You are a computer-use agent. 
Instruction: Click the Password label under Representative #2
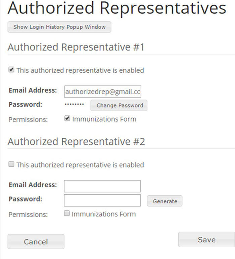pyautogui.click(x=26, y=199)
